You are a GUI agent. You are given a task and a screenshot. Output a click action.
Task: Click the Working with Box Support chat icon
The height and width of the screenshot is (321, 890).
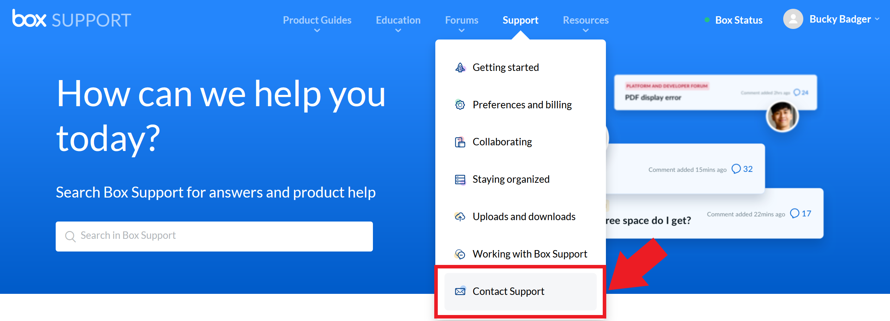pyautogui.click(x=460, y=254)
